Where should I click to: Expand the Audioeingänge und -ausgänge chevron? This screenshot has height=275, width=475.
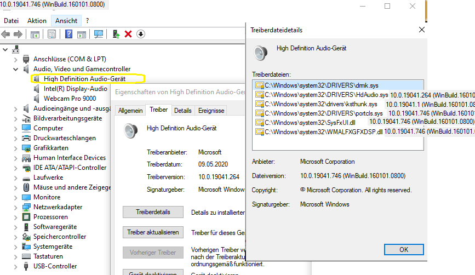[x=15, y=108]
